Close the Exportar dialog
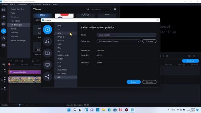 pos(158,20)
